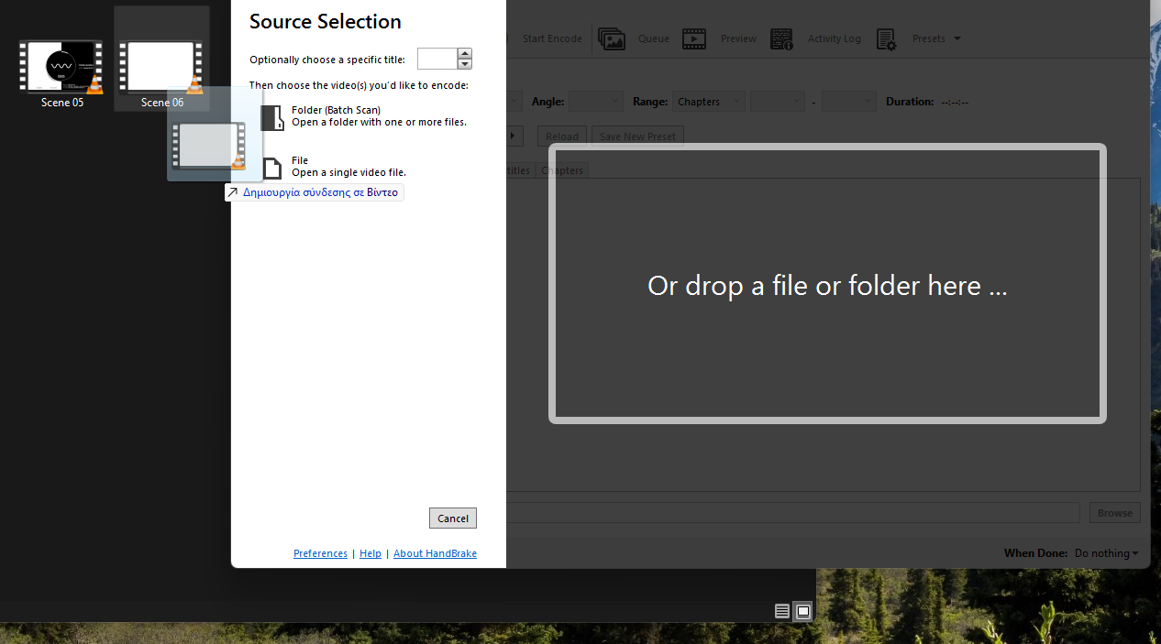
Task: Open the Queue toolbar icon
Action: pos(612,38)
